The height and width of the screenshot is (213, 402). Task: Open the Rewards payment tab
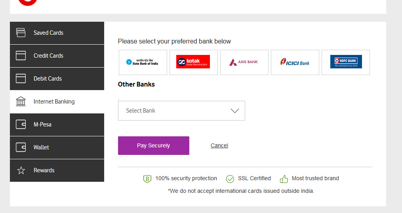click(x=57, y=171)
